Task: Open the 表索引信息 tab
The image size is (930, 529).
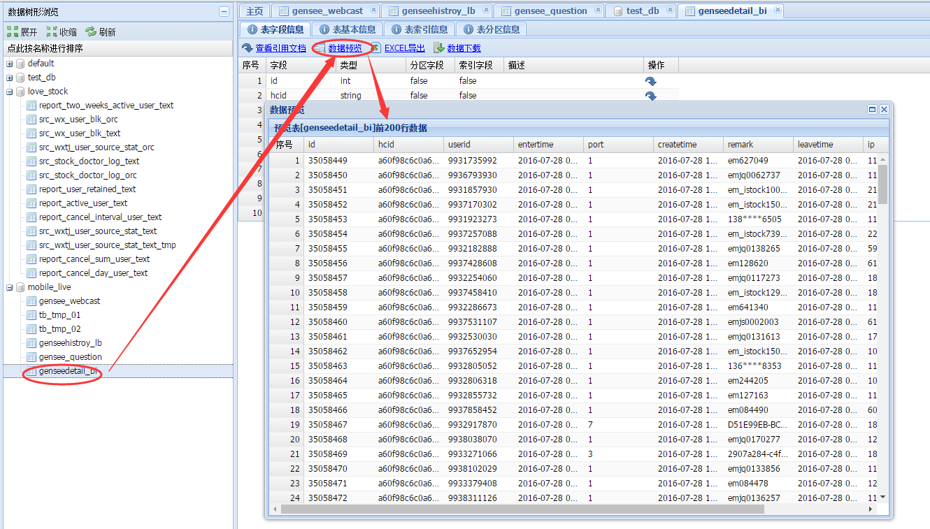Action: pyautogui.click(x=420, y=29)
